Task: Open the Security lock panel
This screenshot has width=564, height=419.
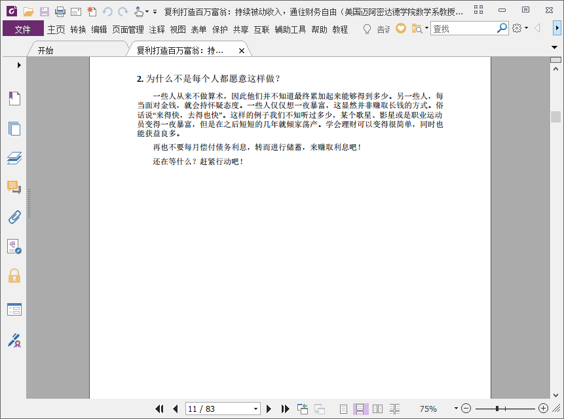Action: coord(14,276)
